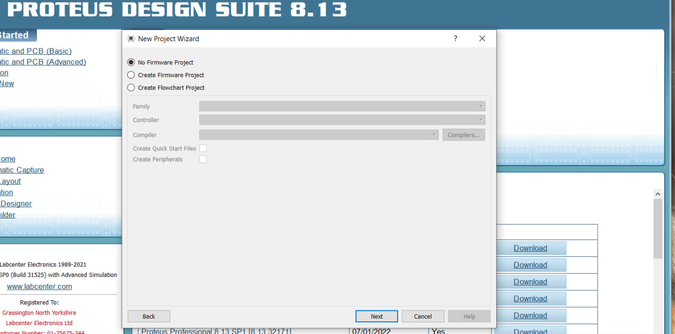675x334 pixels.
Task: Click the vertical scrollbar up arrow
Action: click(x=658, y=194)
